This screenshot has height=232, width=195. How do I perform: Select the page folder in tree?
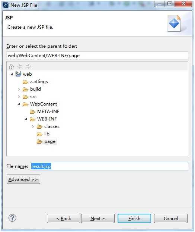[x=46, y=142]
